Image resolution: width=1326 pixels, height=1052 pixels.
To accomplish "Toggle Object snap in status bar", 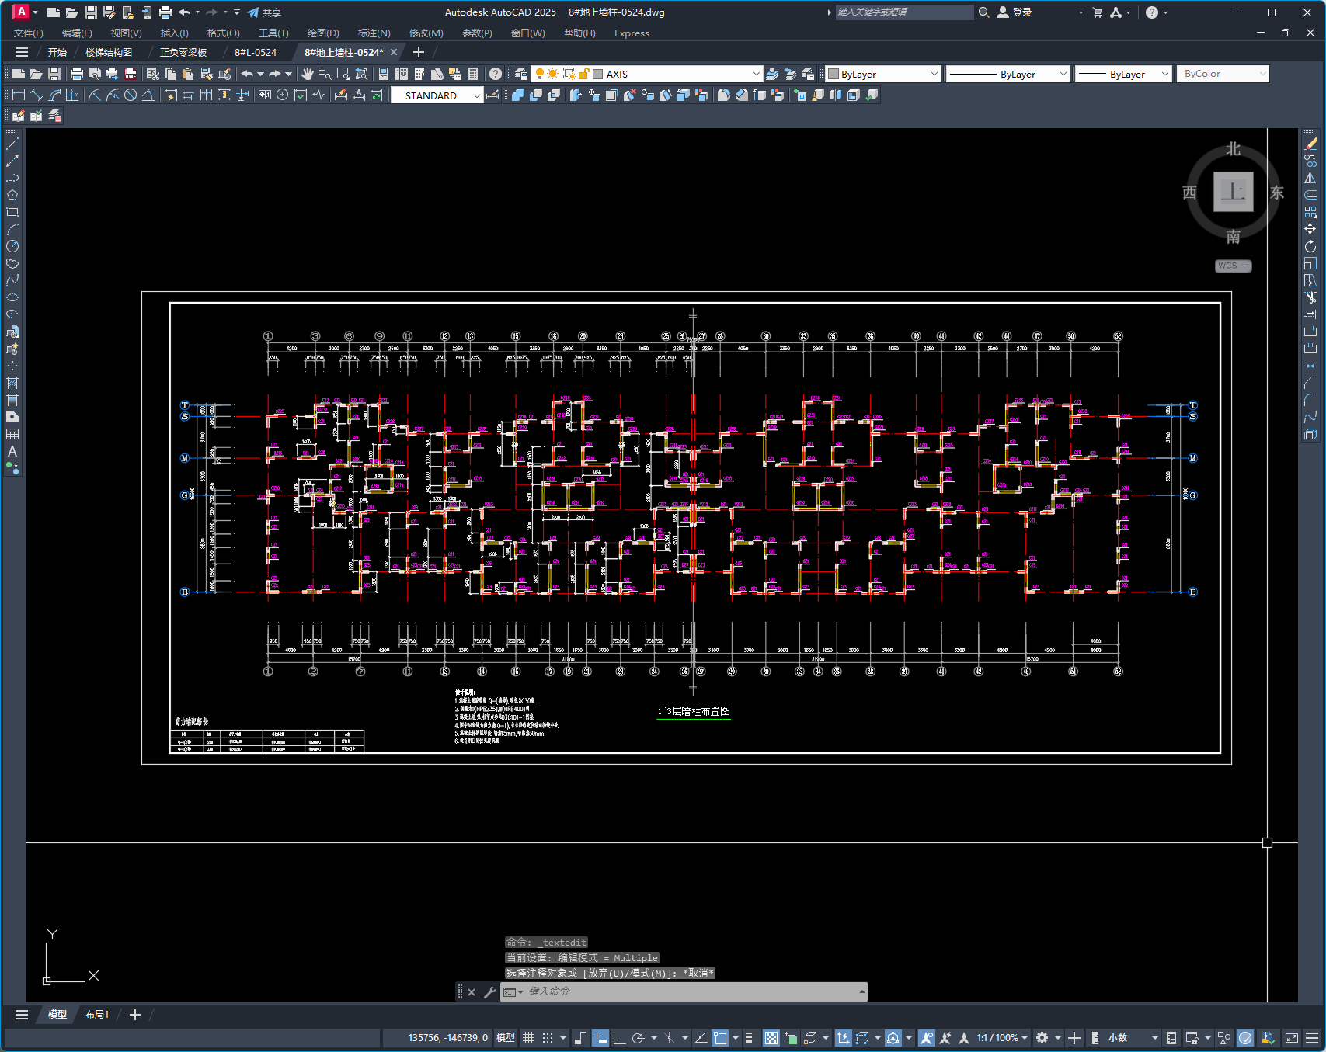I will tap(720, 1038).
